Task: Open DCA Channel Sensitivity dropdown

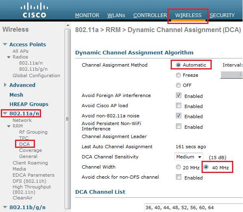Action: [x=189, y=157]
